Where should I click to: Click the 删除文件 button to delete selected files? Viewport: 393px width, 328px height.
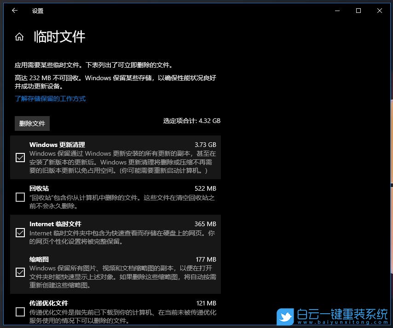click(32, 123)
